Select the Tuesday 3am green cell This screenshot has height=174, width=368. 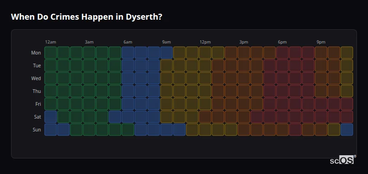coord(89,65)
